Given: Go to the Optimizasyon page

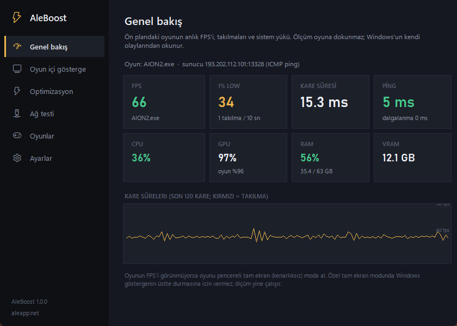Looking at the screenshot, I should pyautogui.click(x=54, y=91).
